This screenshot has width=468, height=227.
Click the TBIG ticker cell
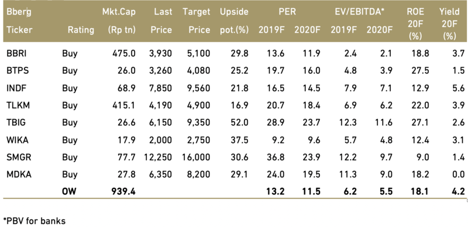click(x=16, y=122)
